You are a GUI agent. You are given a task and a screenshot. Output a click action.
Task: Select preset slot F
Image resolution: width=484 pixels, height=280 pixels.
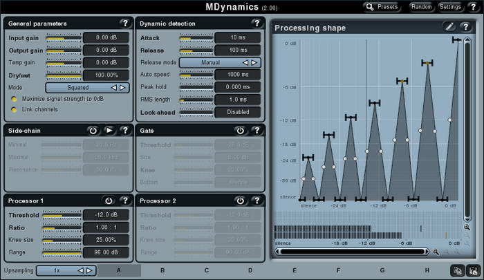(x=339, y=270)
